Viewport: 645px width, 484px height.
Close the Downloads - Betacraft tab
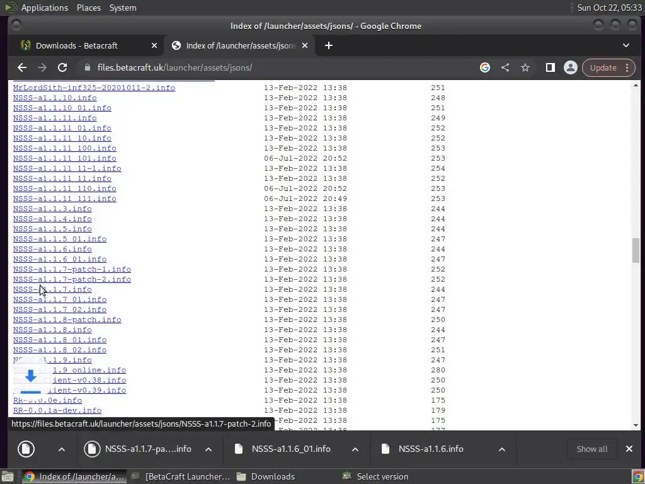(154, 45)
